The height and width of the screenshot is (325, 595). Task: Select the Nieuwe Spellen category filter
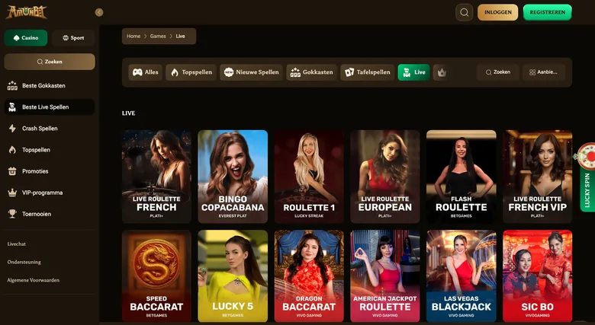point(251,72)
